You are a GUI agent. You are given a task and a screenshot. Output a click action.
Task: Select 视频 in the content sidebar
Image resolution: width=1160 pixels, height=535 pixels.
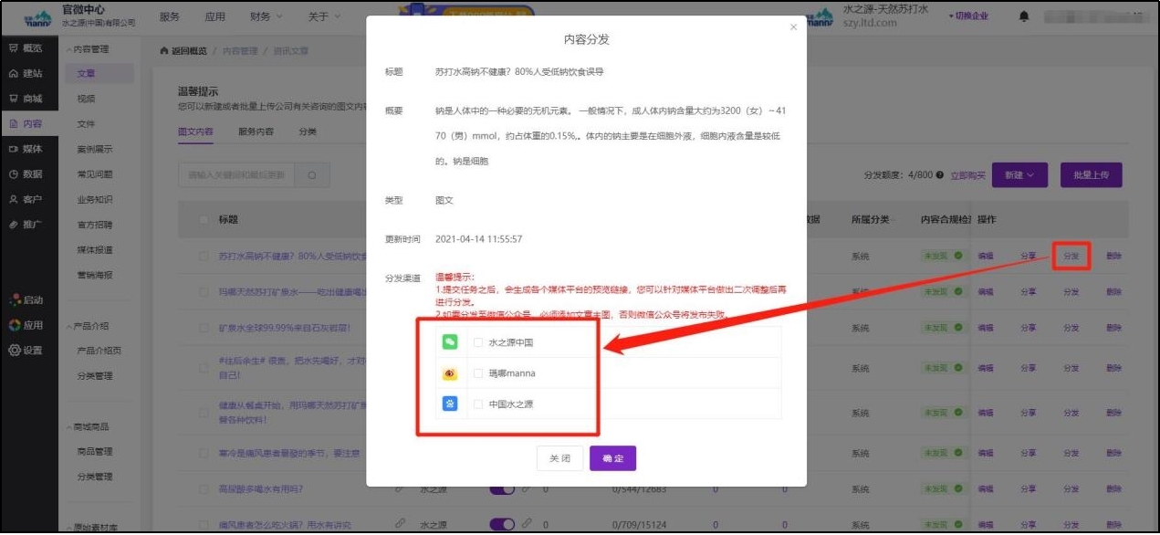click(x=86, y=99)
